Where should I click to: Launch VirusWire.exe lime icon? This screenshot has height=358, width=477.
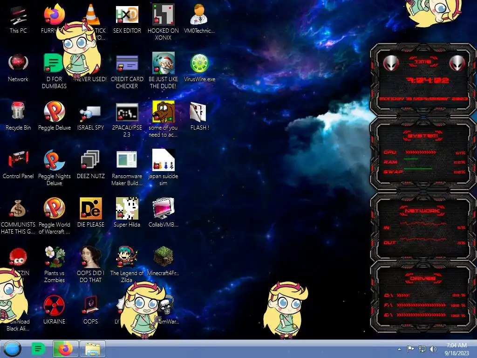(x=199, y=68)
